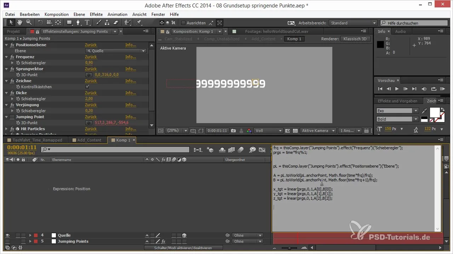Switch to the Add_Content timeline tab

(89, 140)
